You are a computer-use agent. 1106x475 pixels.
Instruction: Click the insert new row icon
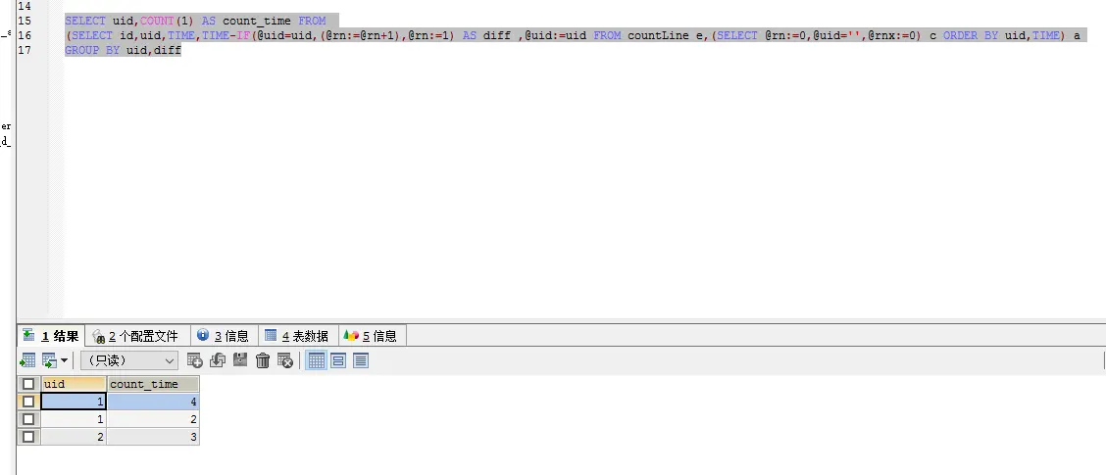195,360
